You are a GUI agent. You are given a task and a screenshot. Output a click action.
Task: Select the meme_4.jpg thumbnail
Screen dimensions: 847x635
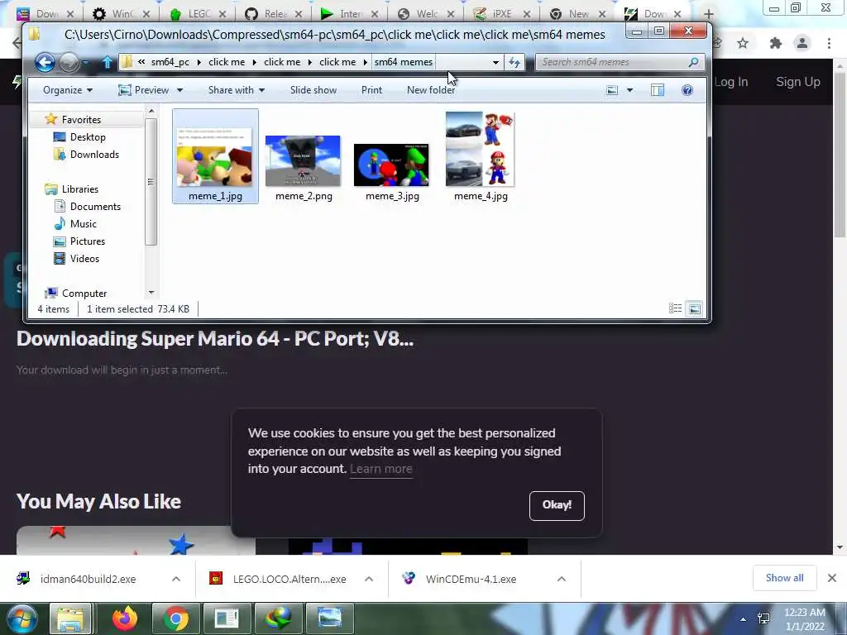point(481,149)
